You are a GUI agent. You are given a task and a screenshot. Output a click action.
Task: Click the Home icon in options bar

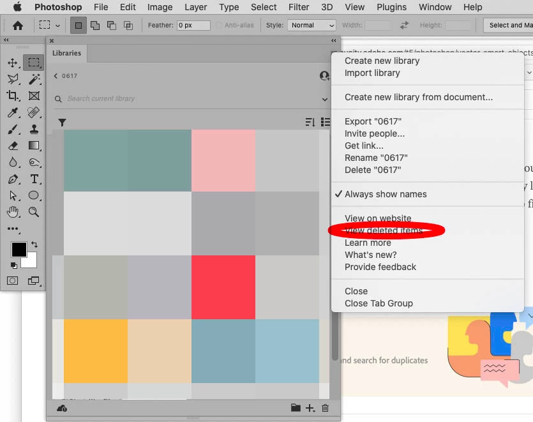coord(18,26)
